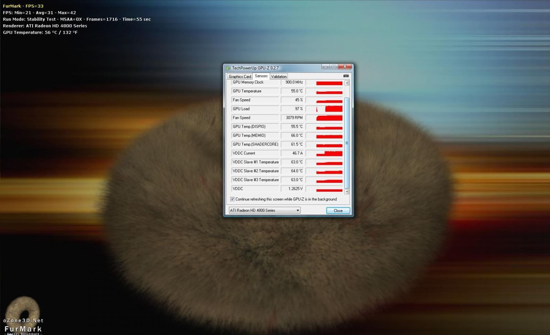Screen dimensions: 550x335
Task: Click the FurMark 'Run Mode: Stability Test' line
Action: [77, 19]
